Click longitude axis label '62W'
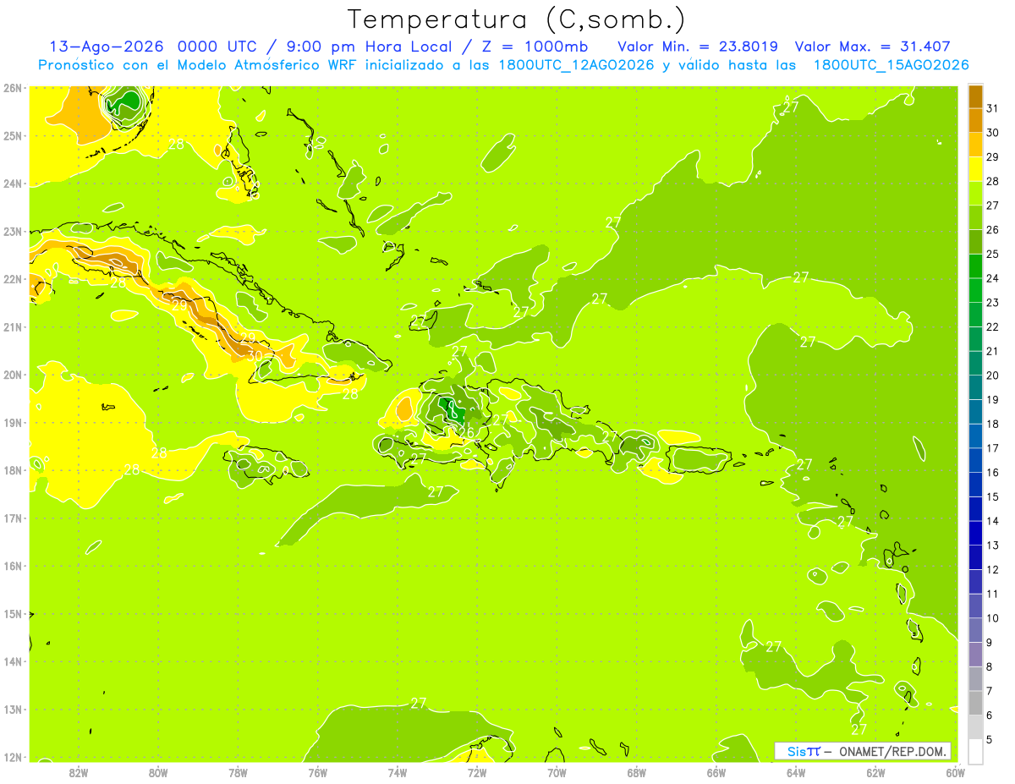1015x784 pixels. coord(875,772)
